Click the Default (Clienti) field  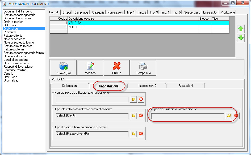point(92,116)
